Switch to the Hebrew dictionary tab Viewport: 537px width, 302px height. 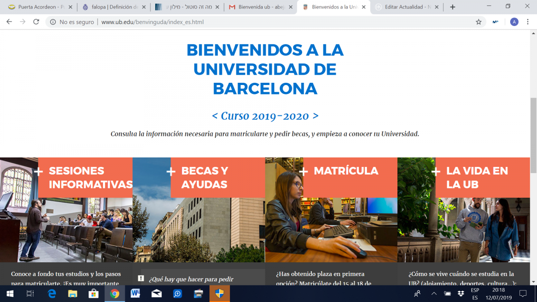tap(186, 7)
